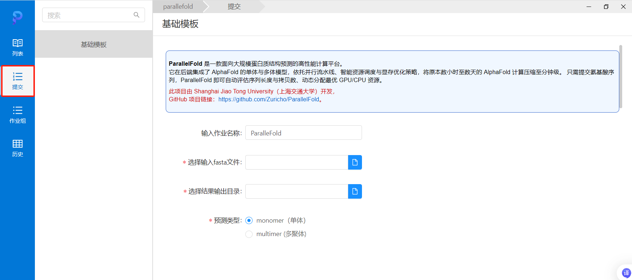632x280 pixels.
Task: Click the parallelfold breadcrumb
Action: click(x=178, y=7)
